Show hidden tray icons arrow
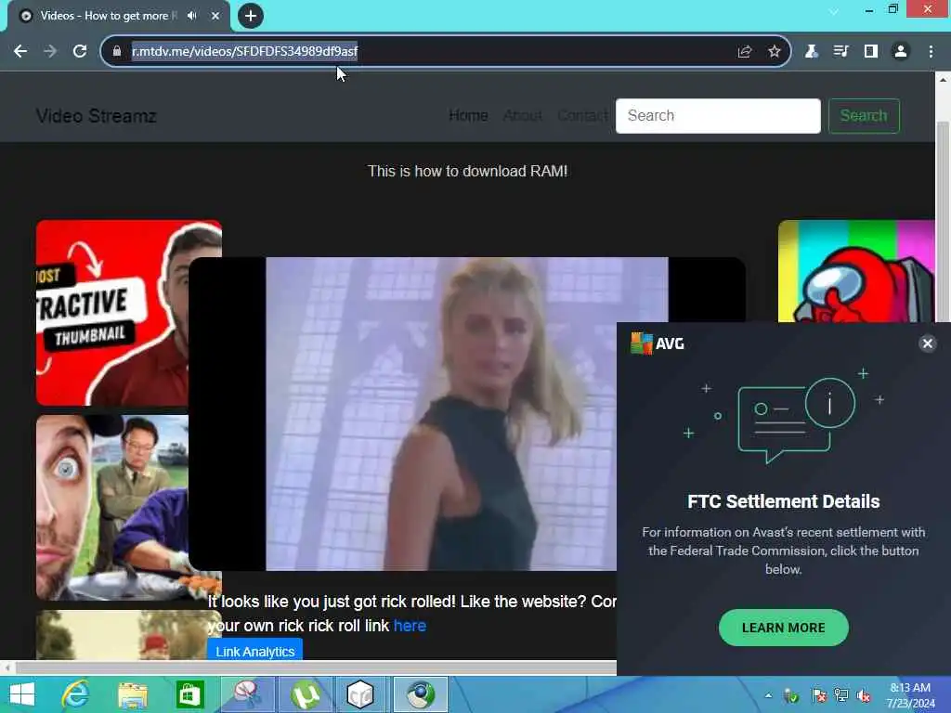 point(768,695)
